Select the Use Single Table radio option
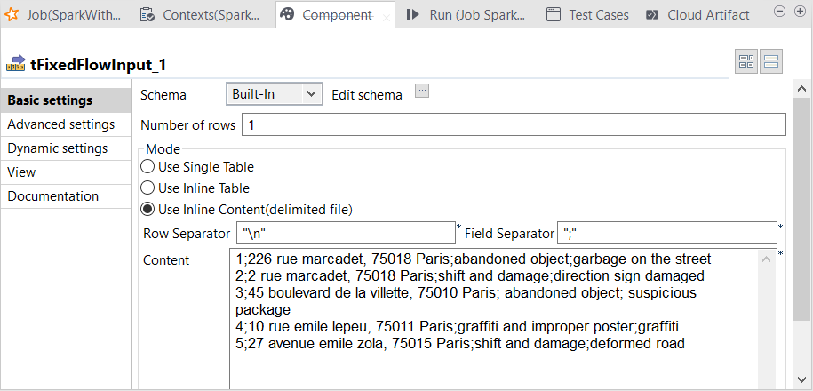This screenshot has width=813, height=391. tap(148, 166)
